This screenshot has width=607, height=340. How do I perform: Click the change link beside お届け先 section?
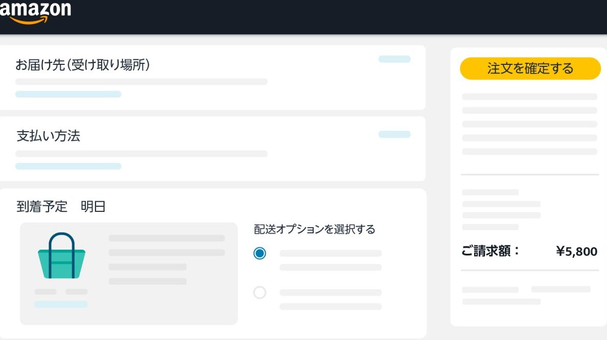point(394,59)
